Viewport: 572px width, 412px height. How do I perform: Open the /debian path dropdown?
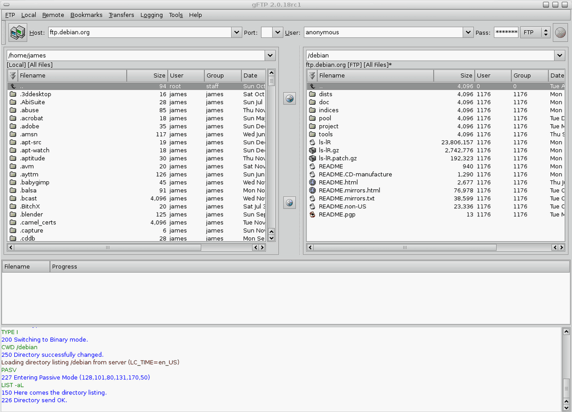pyautogui.click(x=560, y=55)
